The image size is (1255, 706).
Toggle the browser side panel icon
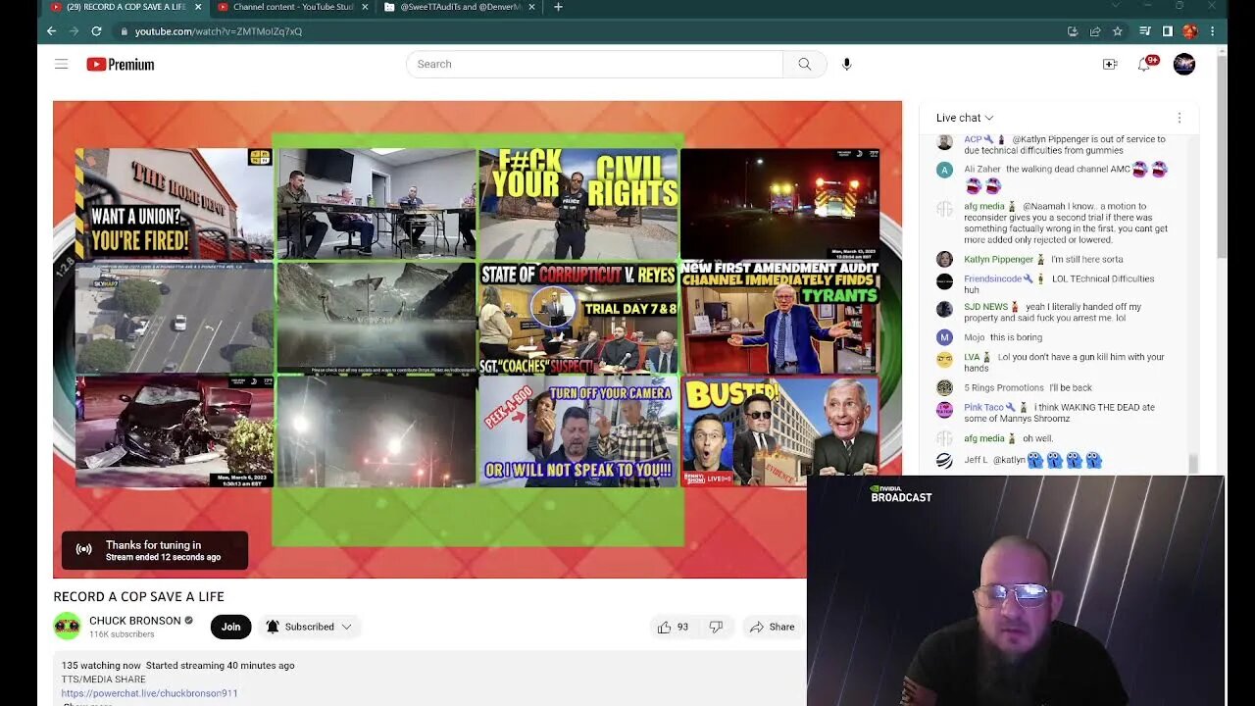click(1167, 31)
